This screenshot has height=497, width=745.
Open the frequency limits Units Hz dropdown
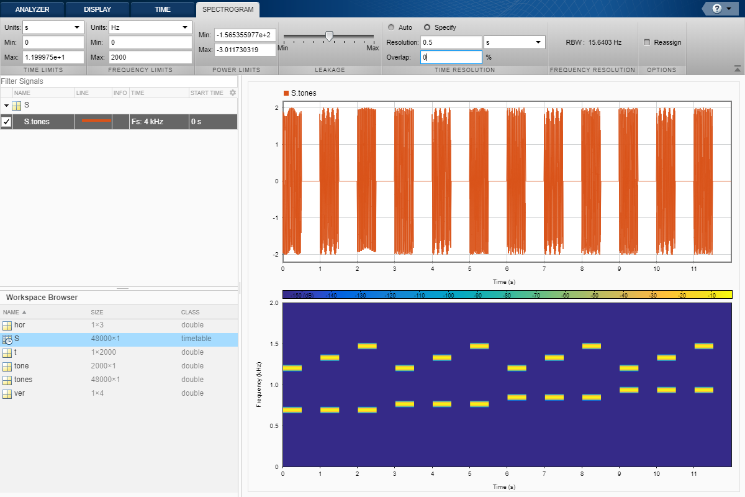click(150, 27)
